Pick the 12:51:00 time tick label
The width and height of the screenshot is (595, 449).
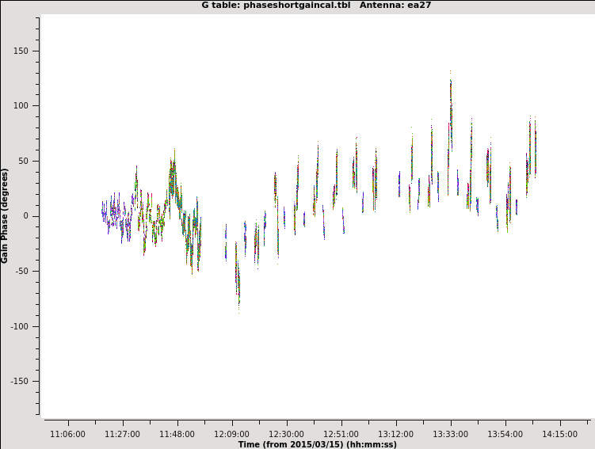click(341, 434)
